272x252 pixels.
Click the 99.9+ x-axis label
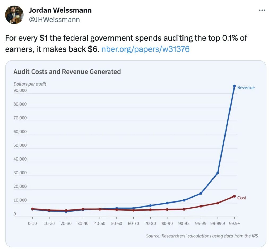pos(235,224)
